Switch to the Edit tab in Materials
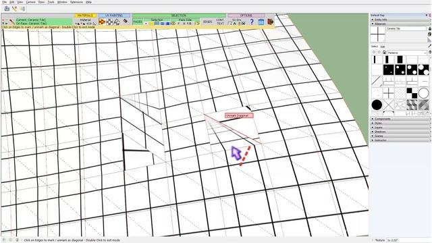 point(383,47)
